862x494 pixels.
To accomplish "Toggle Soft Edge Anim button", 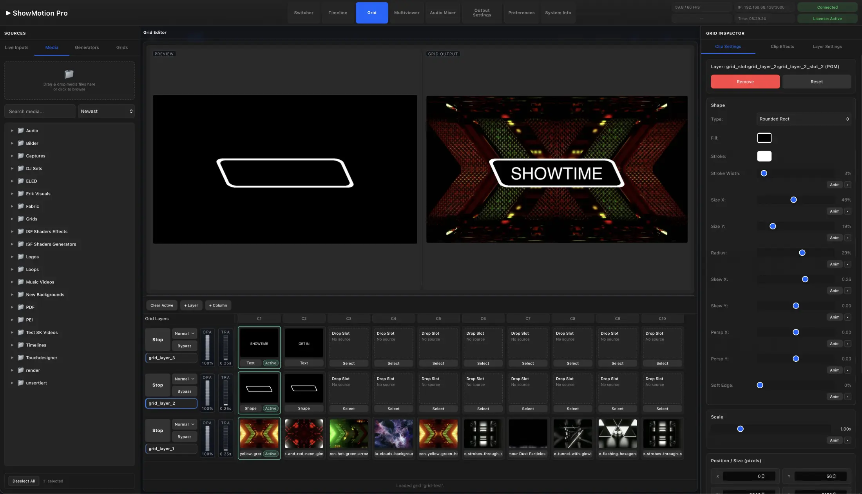I will (835, 397).
